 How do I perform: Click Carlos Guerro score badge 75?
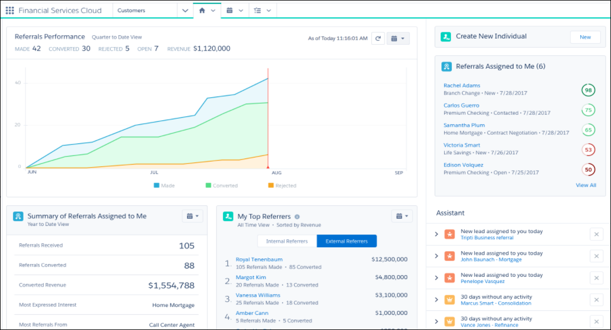589,110
